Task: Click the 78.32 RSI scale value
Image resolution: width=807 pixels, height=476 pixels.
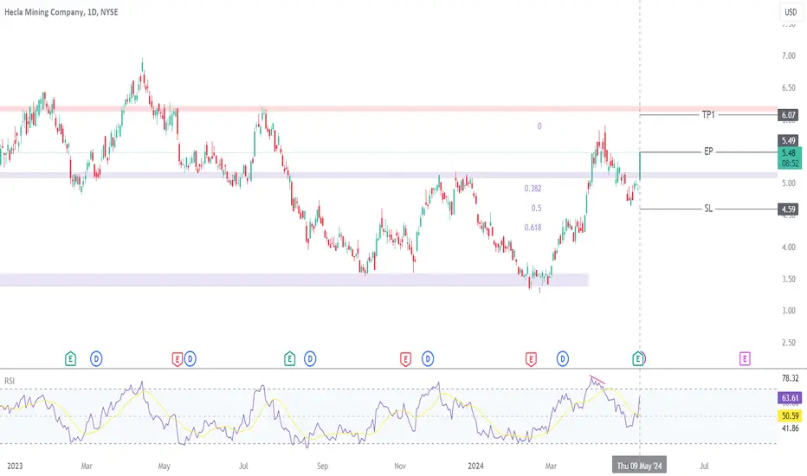Action: point(790,378)
